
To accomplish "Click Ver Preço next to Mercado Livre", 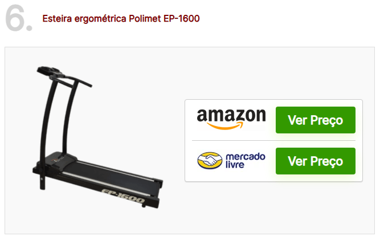I will tap(315, 161).
